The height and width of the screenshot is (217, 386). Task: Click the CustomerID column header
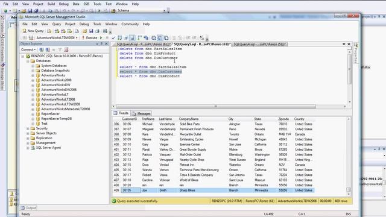pyautogui.click(x=130, y=119)
